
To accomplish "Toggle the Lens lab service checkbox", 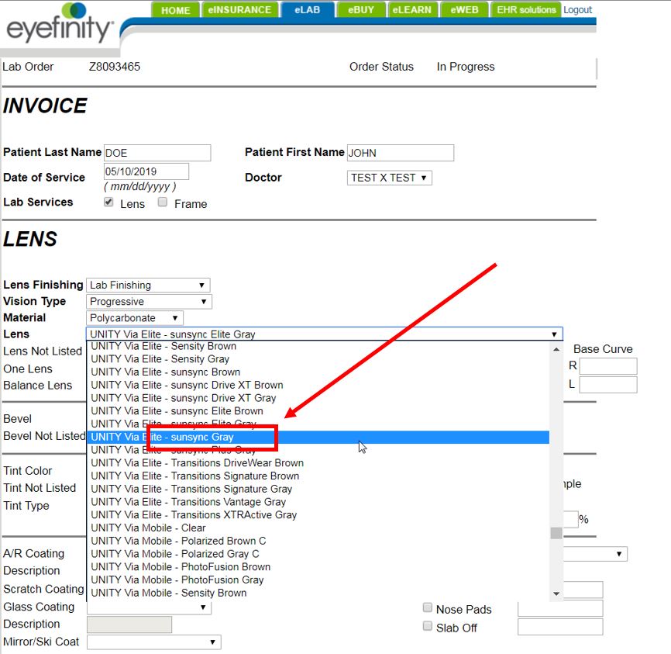I will pyautogui.click(x=109, y=202).
